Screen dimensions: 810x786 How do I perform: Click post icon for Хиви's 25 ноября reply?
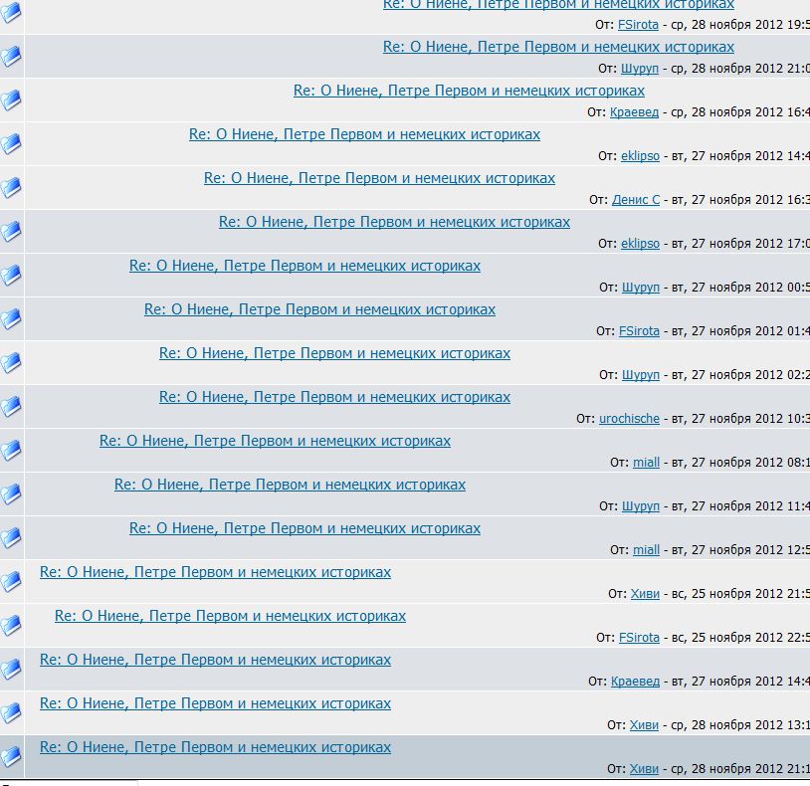click(11, 581)
